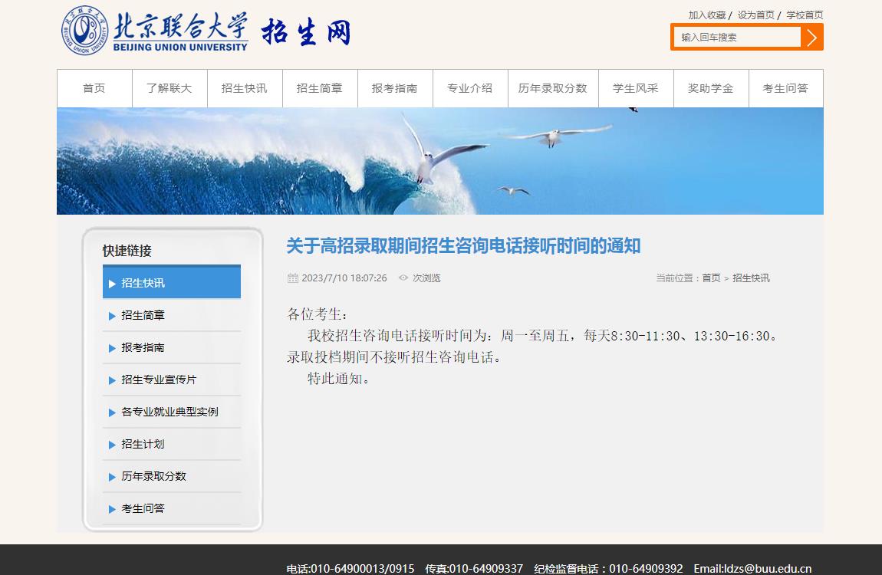Screen dimensions: 882x575
Task: Click the Beijing Union University emblem logo
Action: [84, 31]
